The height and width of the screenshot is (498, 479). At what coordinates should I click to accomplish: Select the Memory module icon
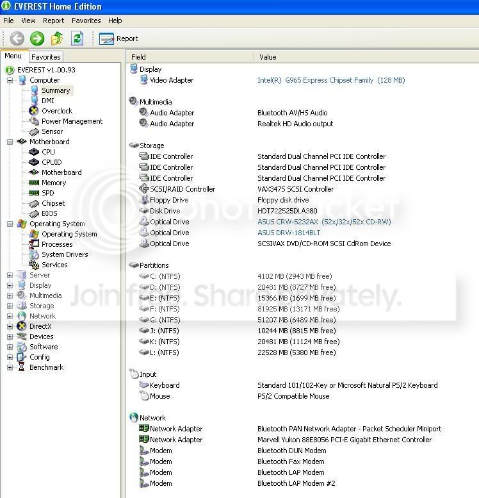tap(34, 183)
